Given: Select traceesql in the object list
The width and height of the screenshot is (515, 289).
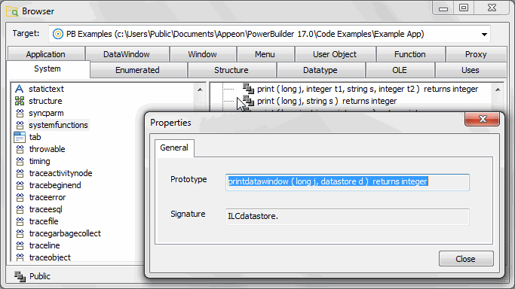Looking at the screenshot, I should 46,209.
